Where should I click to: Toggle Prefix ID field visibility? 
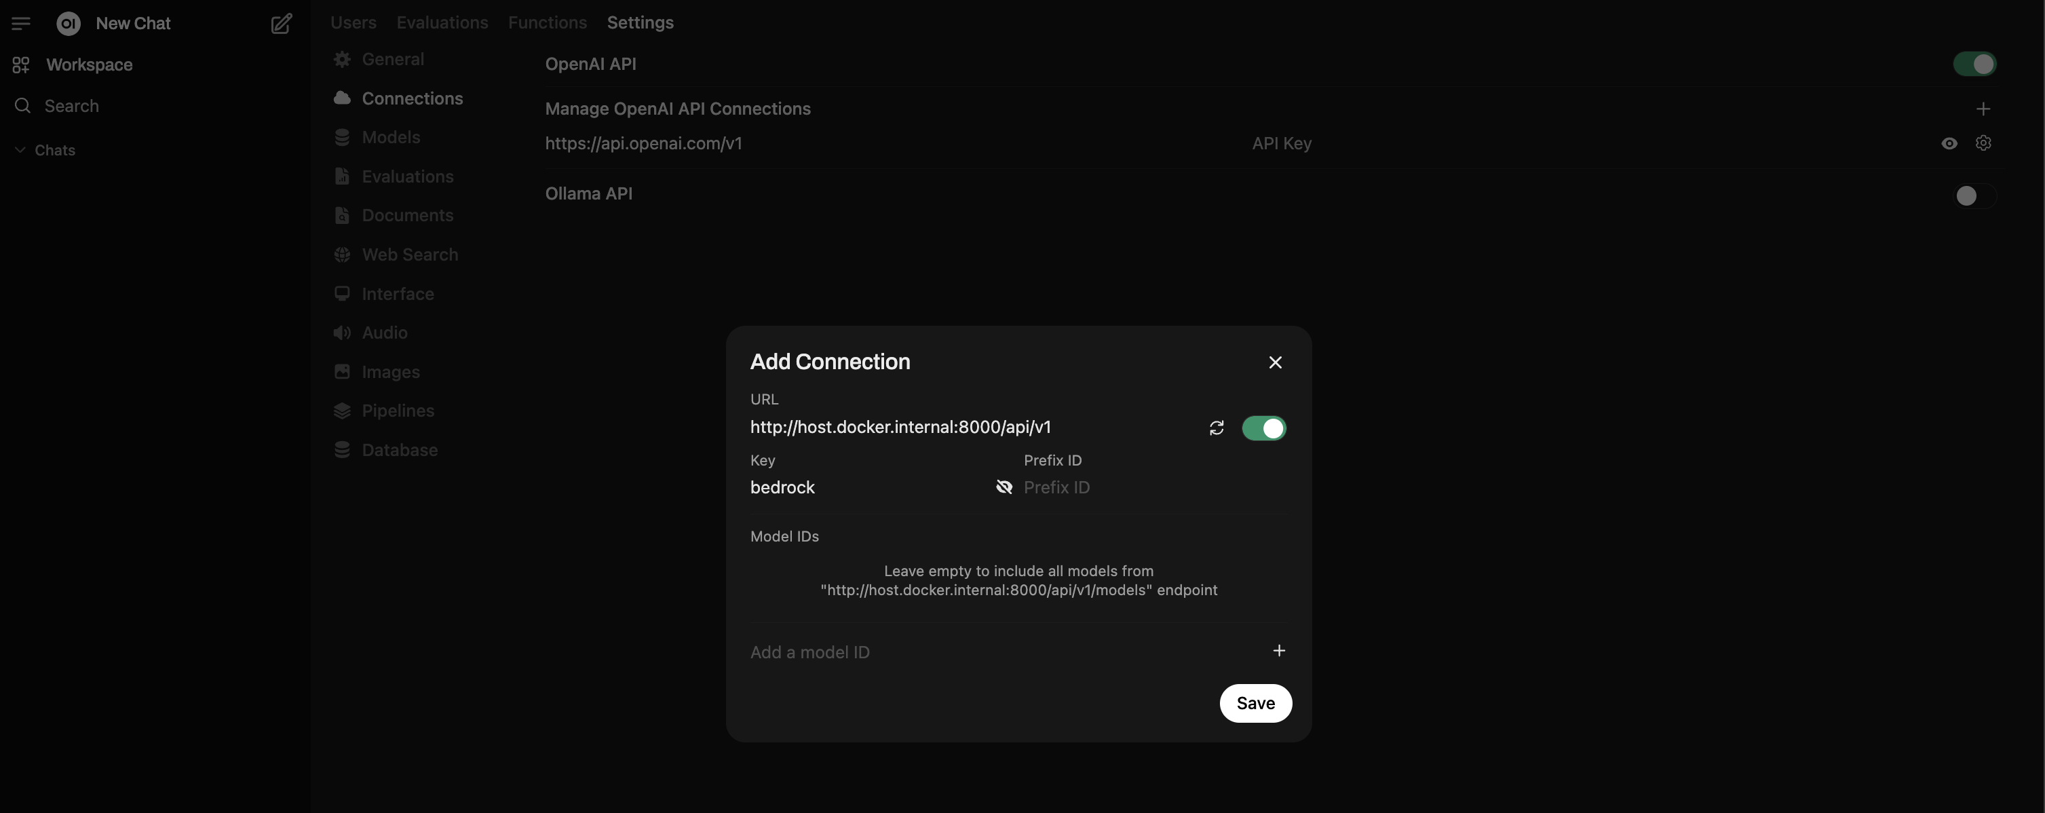click(1004, 487)
